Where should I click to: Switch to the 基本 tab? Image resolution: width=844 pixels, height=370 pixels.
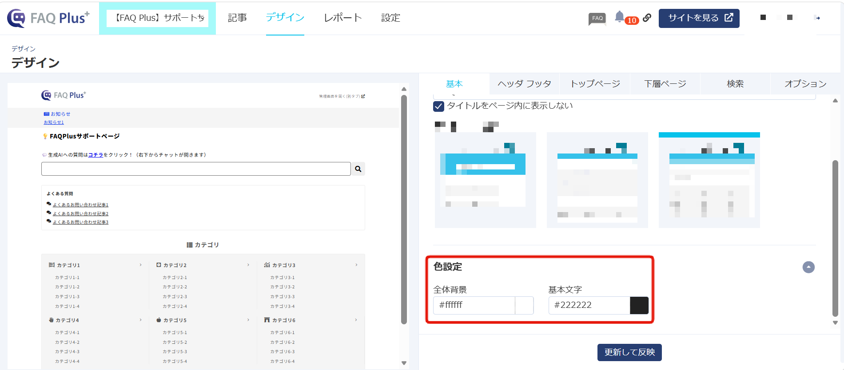(x=454, y=84)
